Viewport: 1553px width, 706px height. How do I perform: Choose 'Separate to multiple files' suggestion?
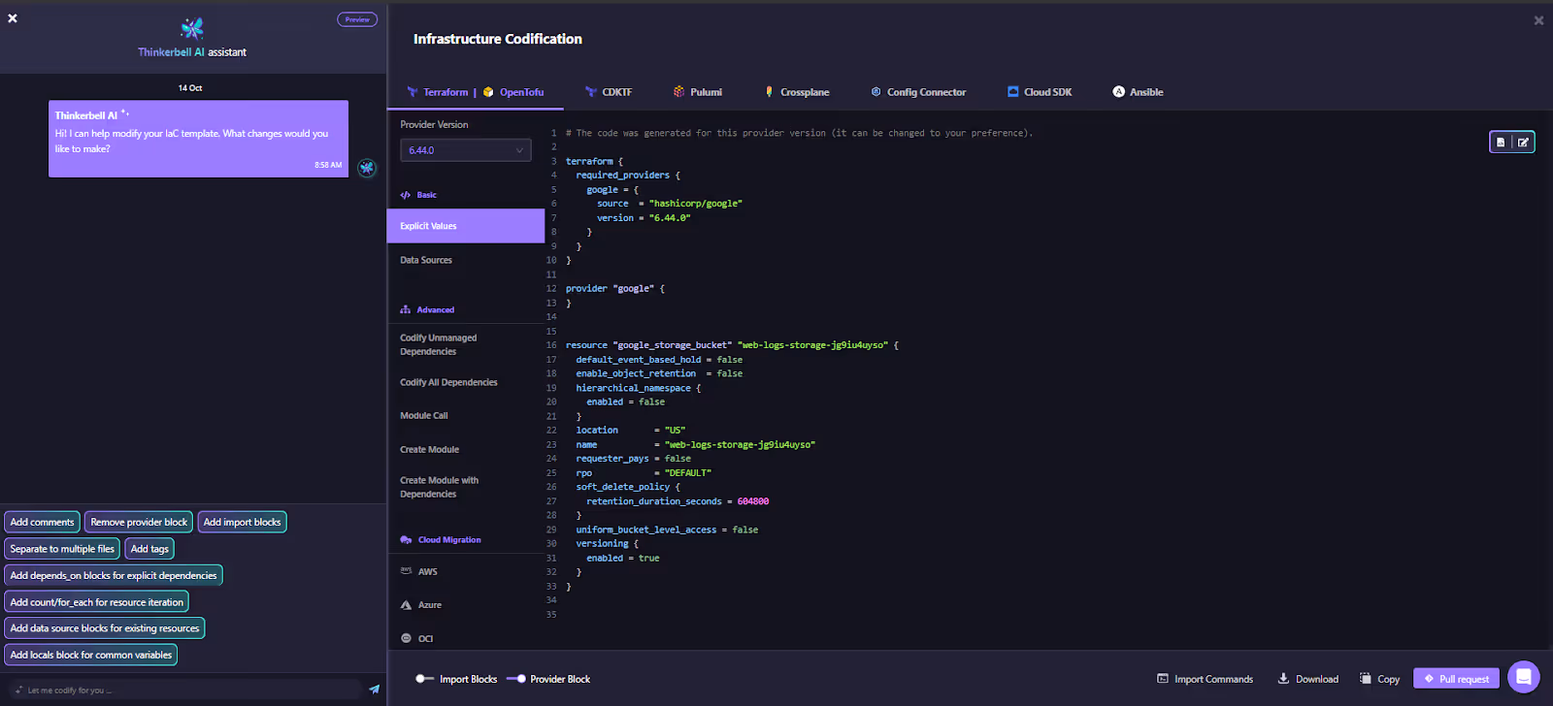point(62,549)
